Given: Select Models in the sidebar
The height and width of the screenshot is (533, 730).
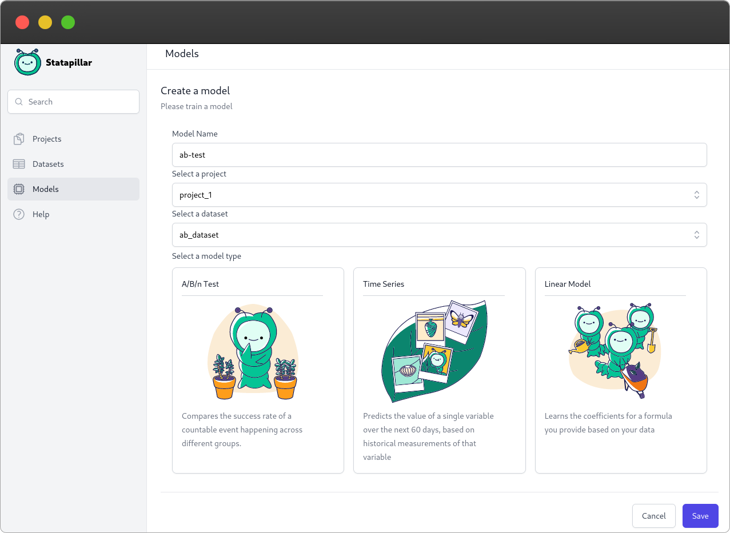Looking at the screenshot, I should click(x=73, y=189).
